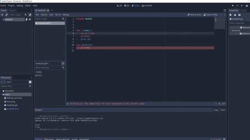The height and width of the screenshot is (140, 250).
Task: Switch to 2D workspace
Action: 119,5
